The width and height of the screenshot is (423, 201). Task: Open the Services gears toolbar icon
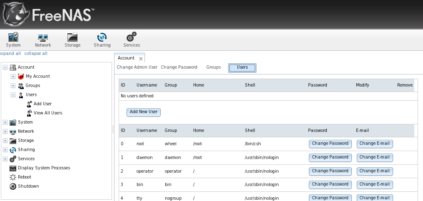point(132,37)
